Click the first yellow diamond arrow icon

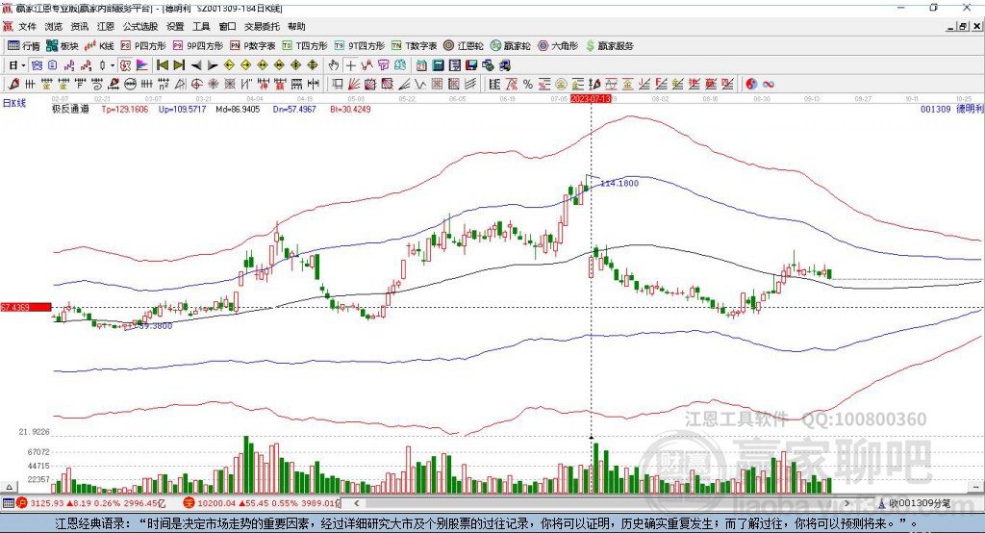pos(229,65)
